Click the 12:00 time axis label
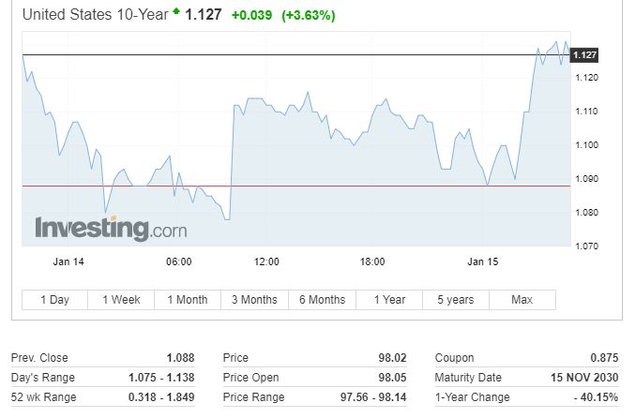Viewport: 635px width, 418px height. (x=267, y=261)
